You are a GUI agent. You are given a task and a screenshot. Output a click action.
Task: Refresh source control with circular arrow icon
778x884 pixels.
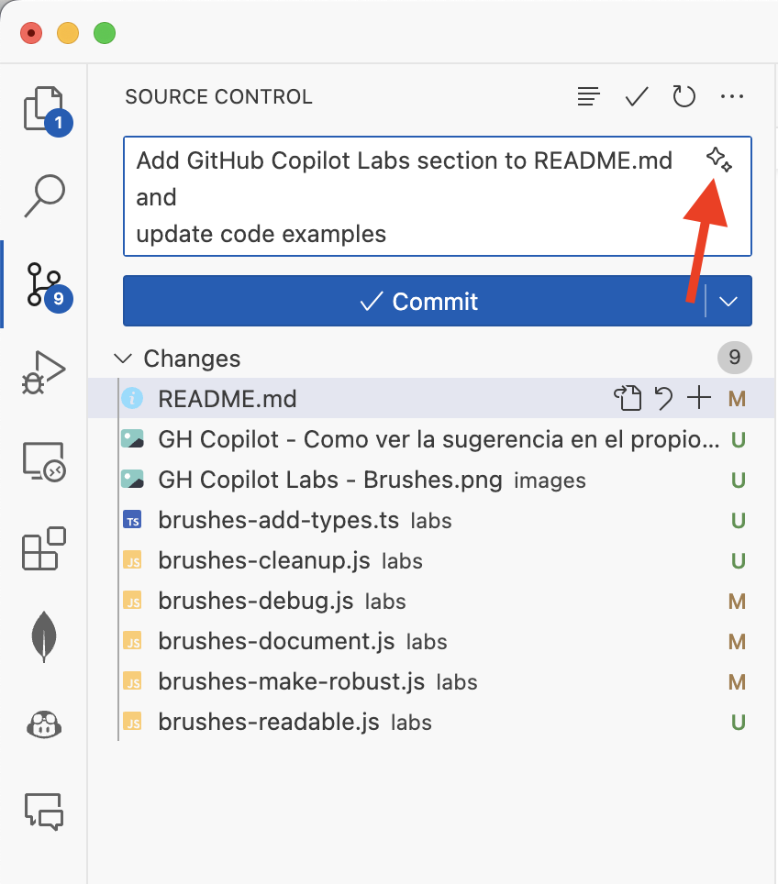pos(684,96)
